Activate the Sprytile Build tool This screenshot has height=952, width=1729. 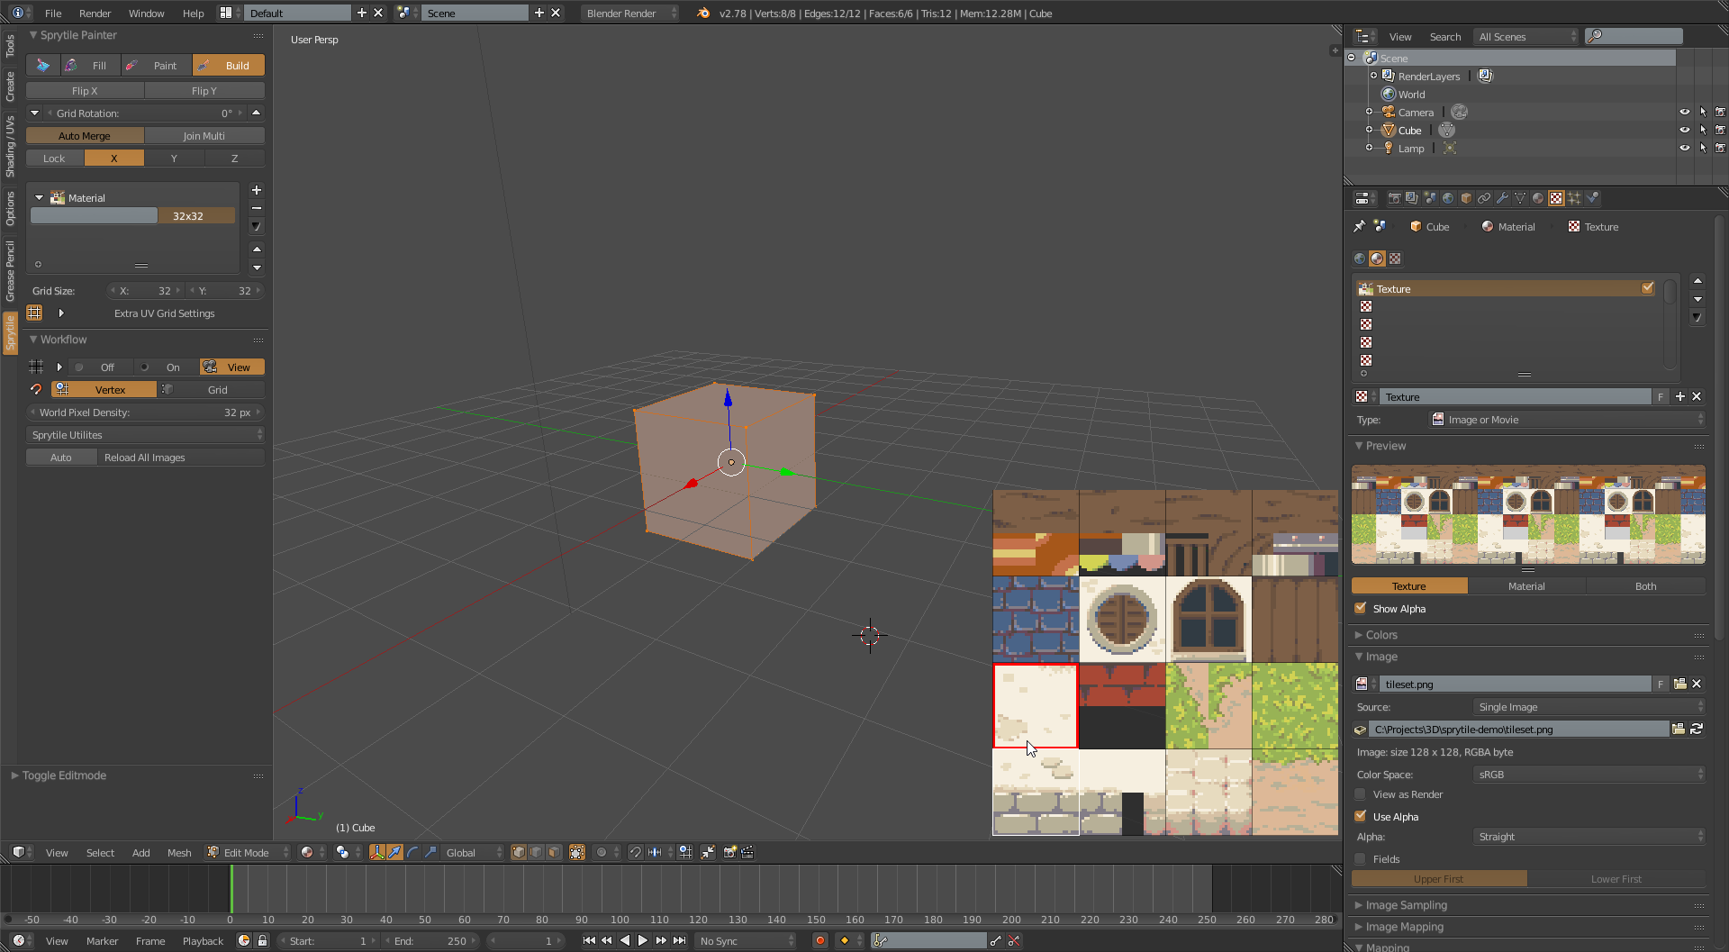pyautogui.click(x=229, y=66)
